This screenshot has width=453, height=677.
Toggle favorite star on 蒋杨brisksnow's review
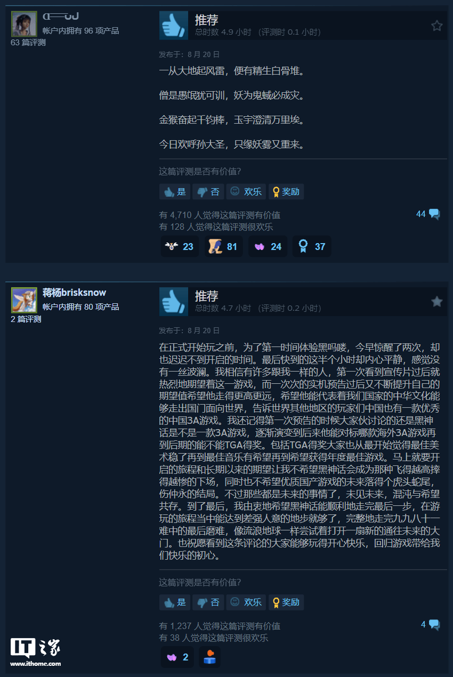click(436, 302)
